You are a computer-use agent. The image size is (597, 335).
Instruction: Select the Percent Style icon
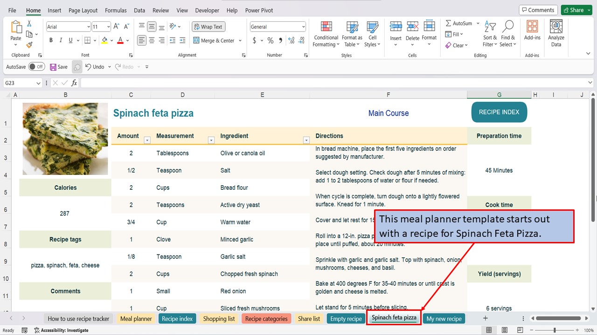point(270,40)
